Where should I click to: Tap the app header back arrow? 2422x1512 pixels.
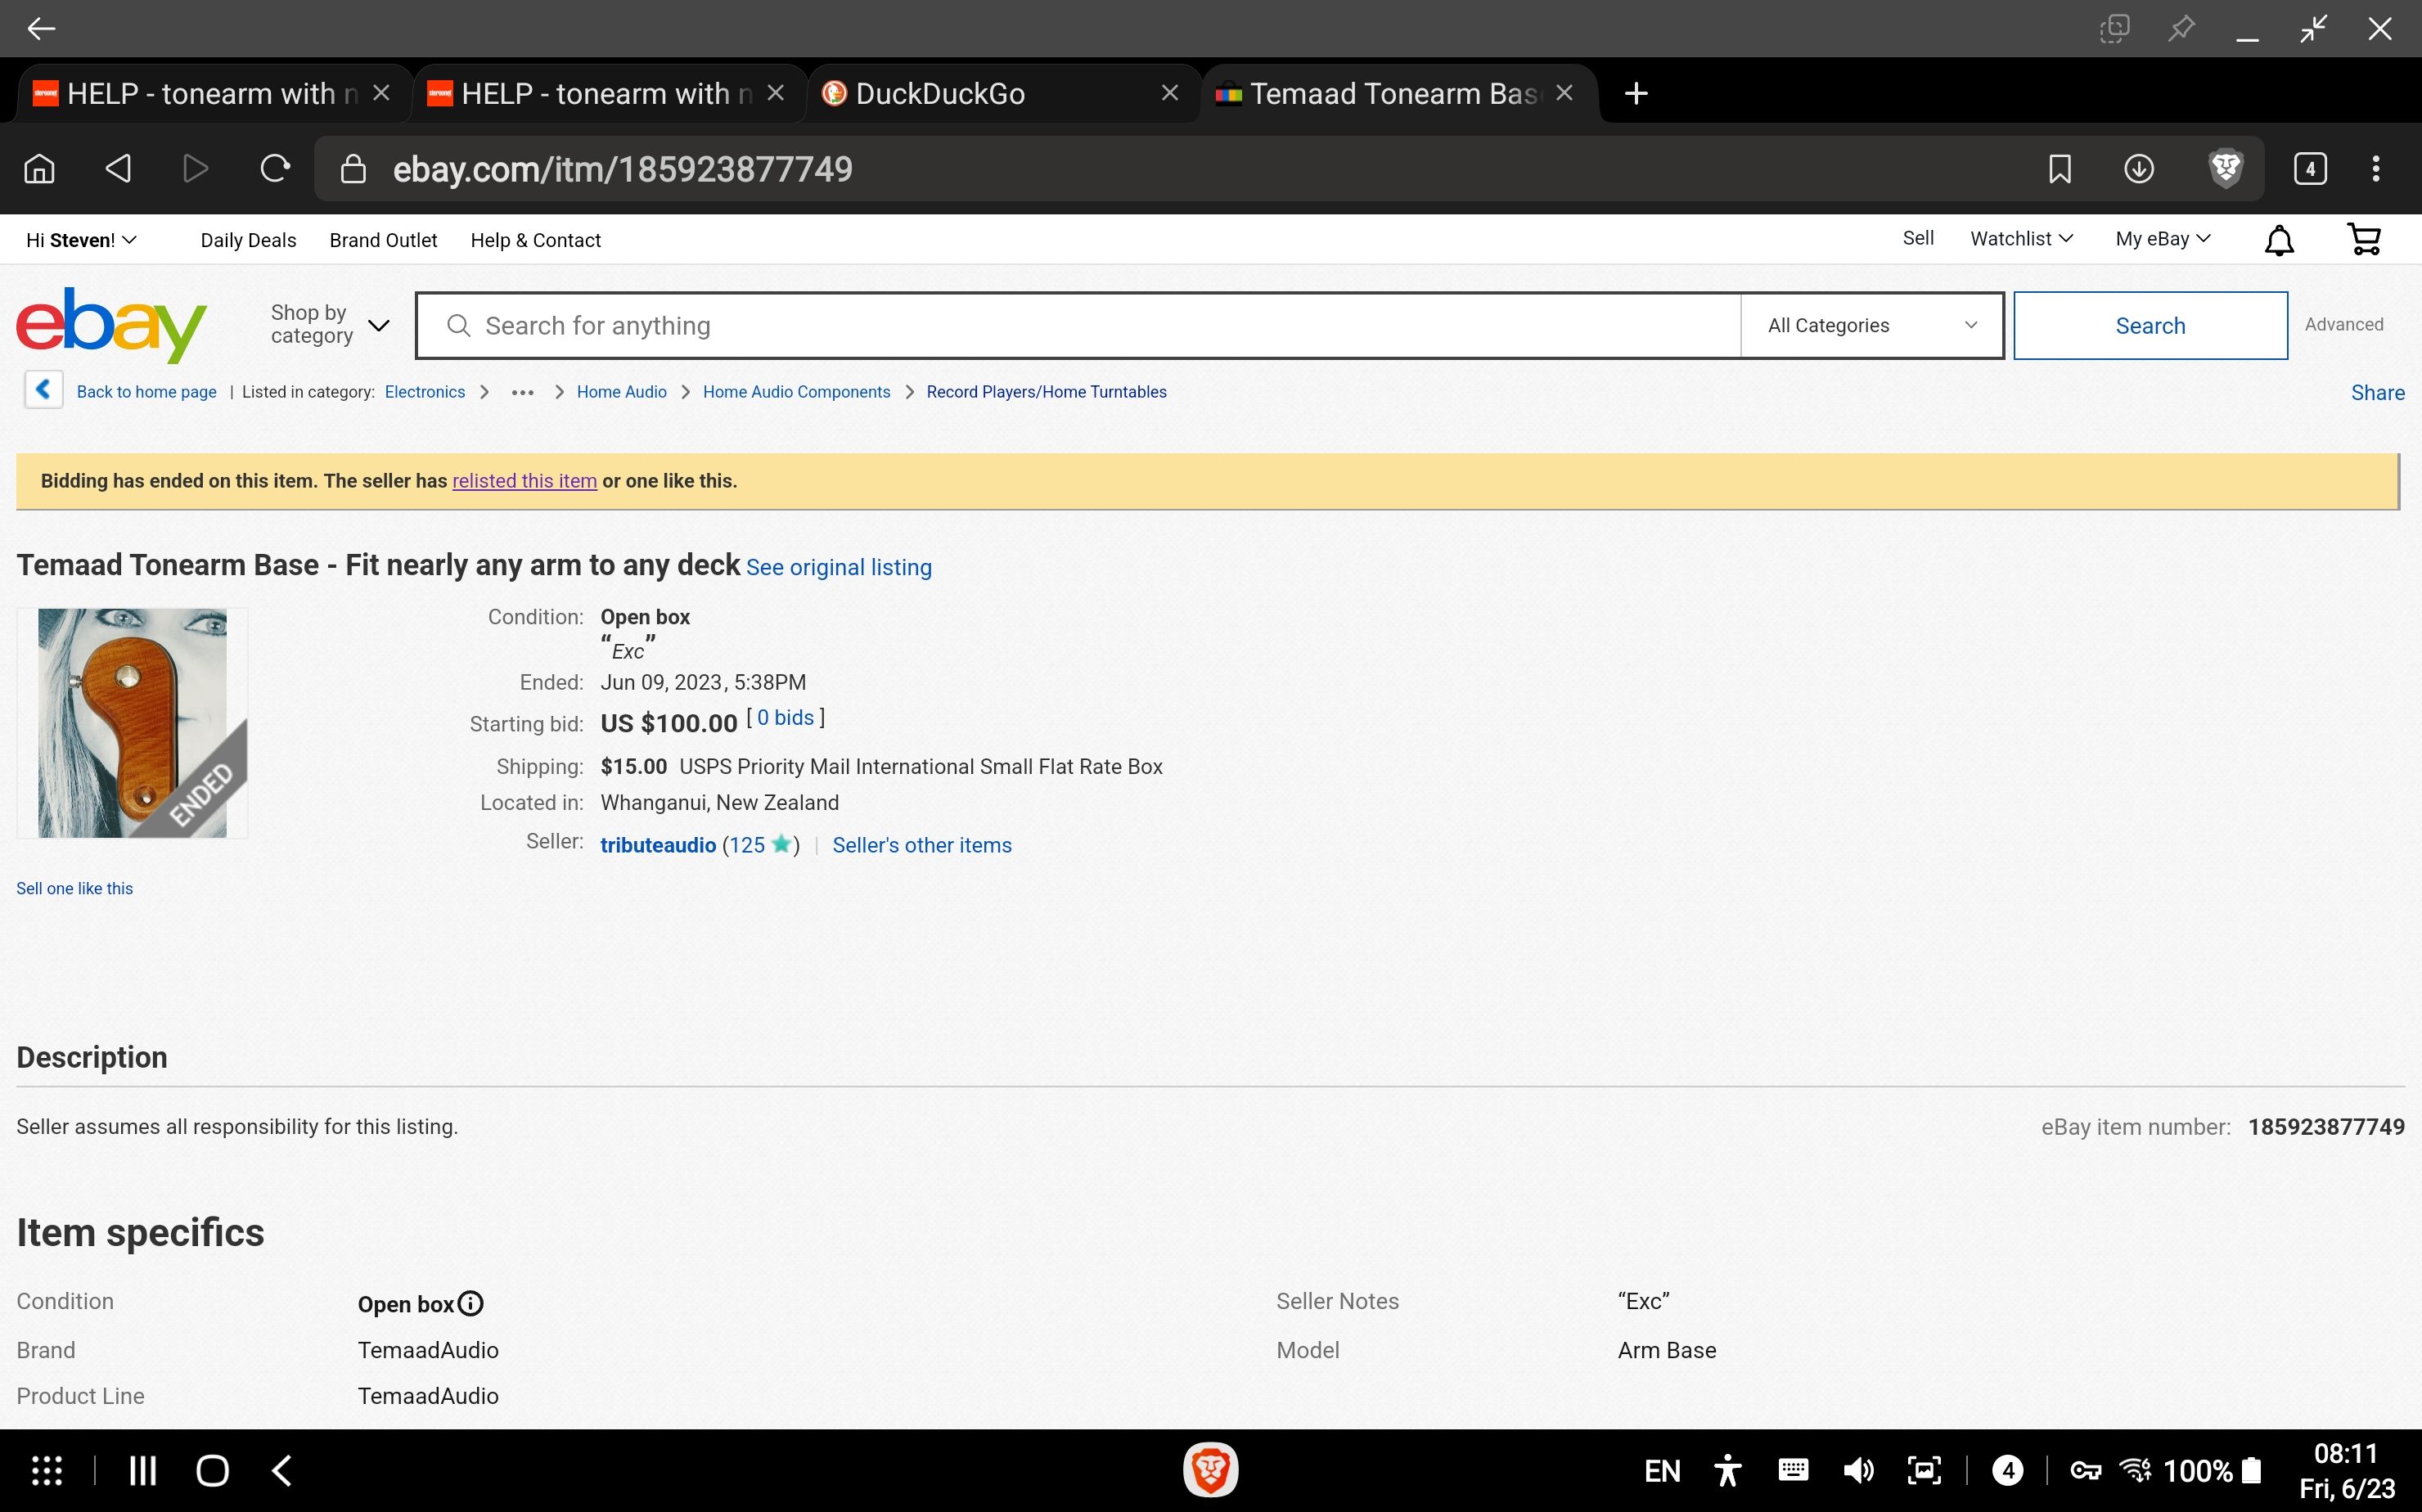click(x=41, y=28)
